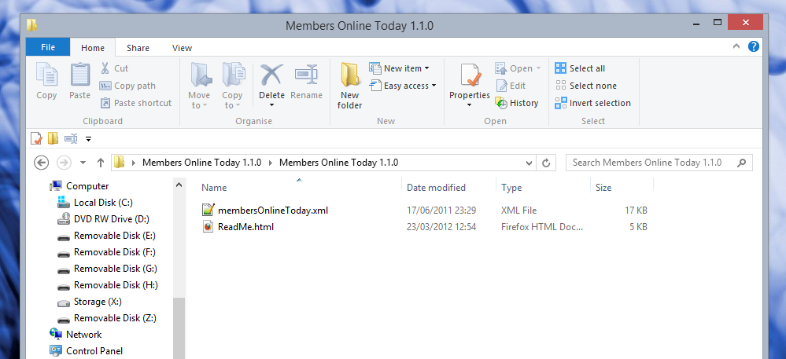Click first Members Online Today 1.1.0 breadcrumb
Screen dimensions: 786x359
202,163
